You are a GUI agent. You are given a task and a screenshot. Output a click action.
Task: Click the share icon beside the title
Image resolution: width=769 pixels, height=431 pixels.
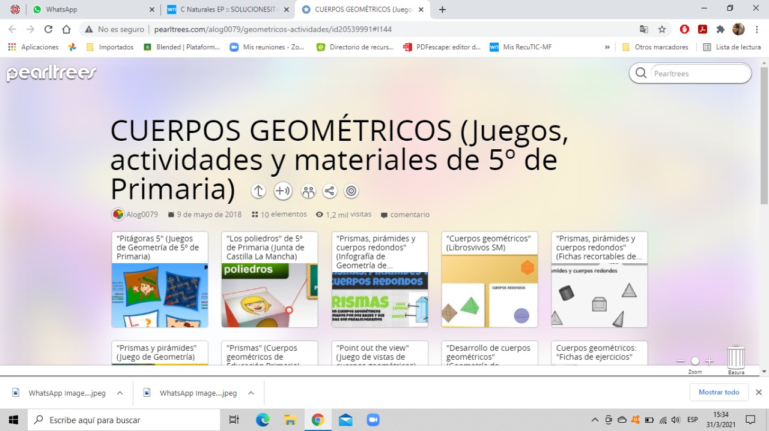click(329, 191)
